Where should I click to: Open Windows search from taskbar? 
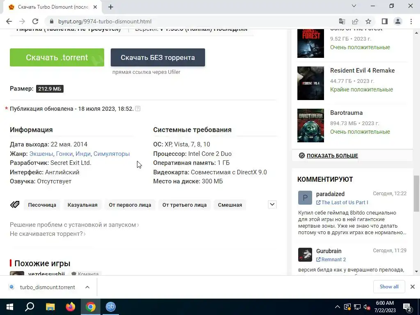pos(30,307)
